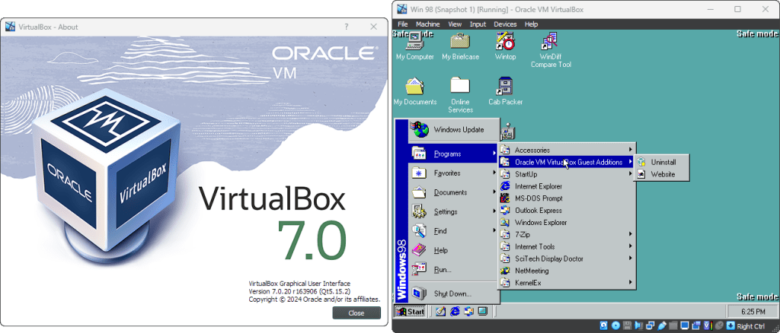Choose Website in Guest Additions submenu
Screen dimensions: 780x333
click(x=662, y=174)
